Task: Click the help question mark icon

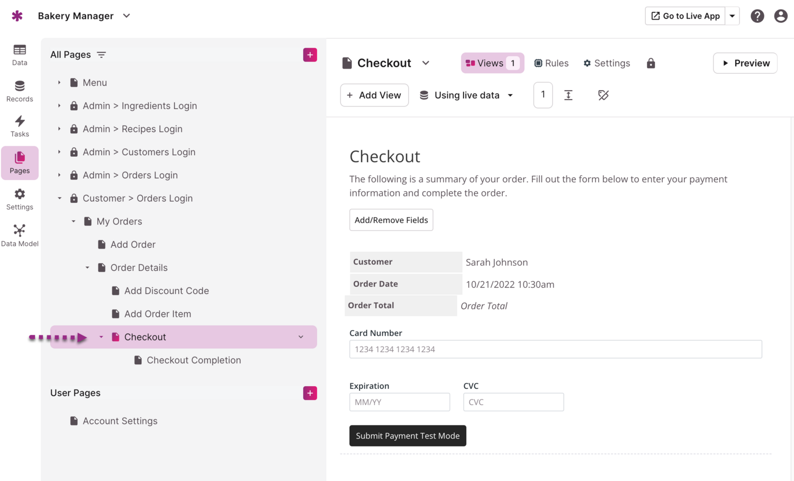Action: pos(757,16)
